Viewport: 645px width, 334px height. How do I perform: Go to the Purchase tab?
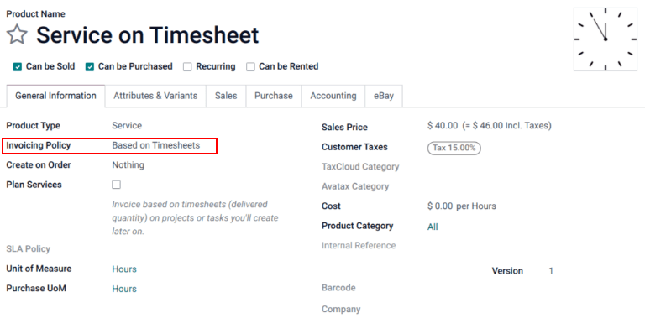point(274,96)
